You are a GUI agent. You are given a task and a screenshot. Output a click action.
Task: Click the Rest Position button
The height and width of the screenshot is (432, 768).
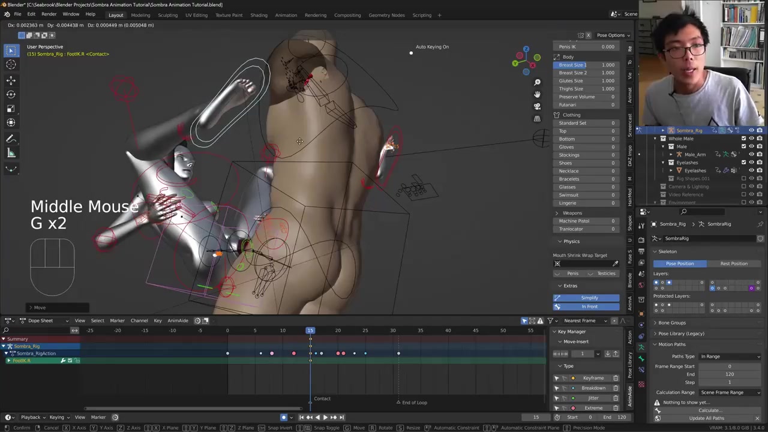pos(733,263)
